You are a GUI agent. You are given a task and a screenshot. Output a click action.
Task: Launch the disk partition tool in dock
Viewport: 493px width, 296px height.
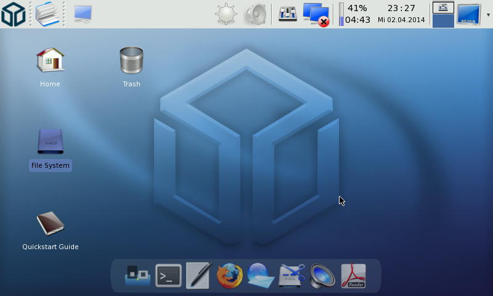point(291,276)
